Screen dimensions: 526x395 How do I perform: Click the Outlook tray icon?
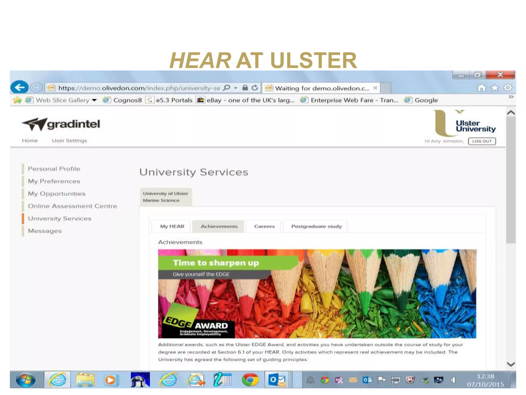tap(367, 380)
